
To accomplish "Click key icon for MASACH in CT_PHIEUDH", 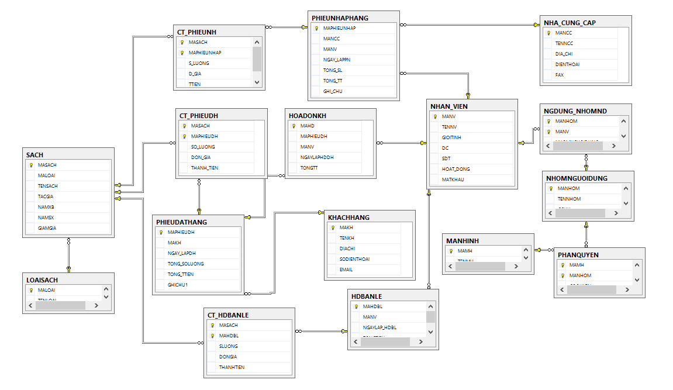I will (x=185, y=126).
